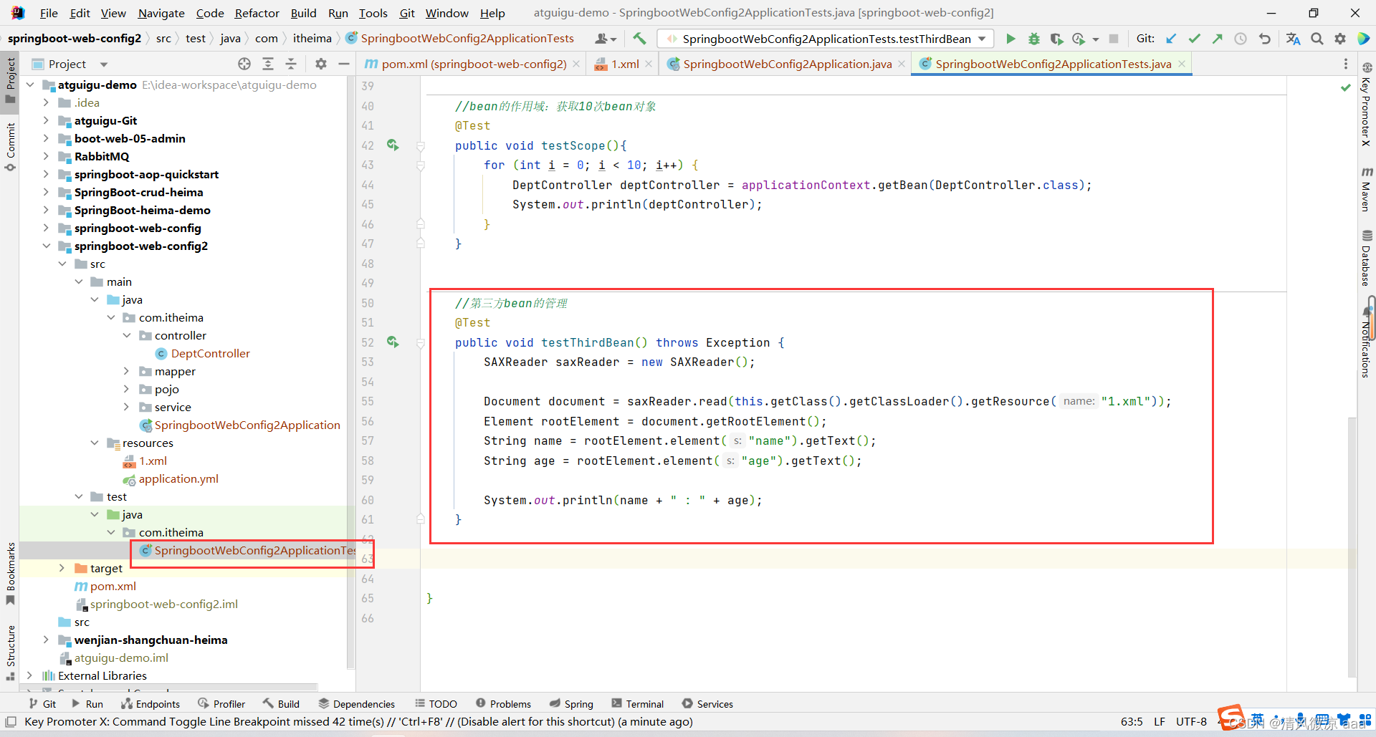Screen dimensions: 1376x737
Task: Open editor tabs more options menu
Action: pyautogui.click(x=1346, y=64)
